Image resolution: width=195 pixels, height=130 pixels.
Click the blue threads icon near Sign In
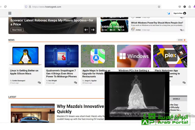tap(168, 13)
